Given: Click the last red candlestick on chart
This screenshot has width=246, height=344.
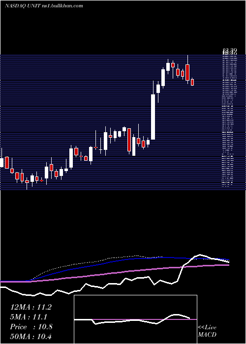Looking at the screenshot, I should [x=192, y=82].
